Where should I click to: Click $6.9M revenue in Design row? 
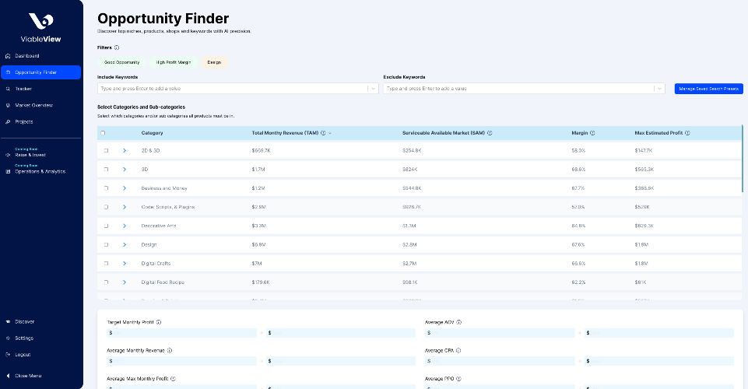pyautogui.click(x=258, y=244)
